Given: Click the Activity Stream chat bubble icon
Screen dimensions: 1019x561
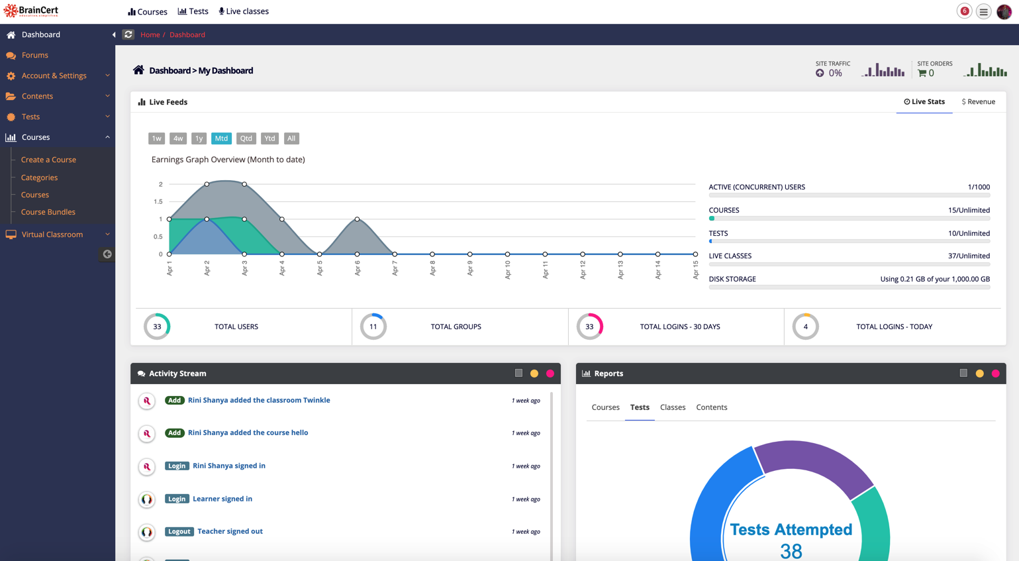Looking at the screenshot, I should click(x=140, y=373).
